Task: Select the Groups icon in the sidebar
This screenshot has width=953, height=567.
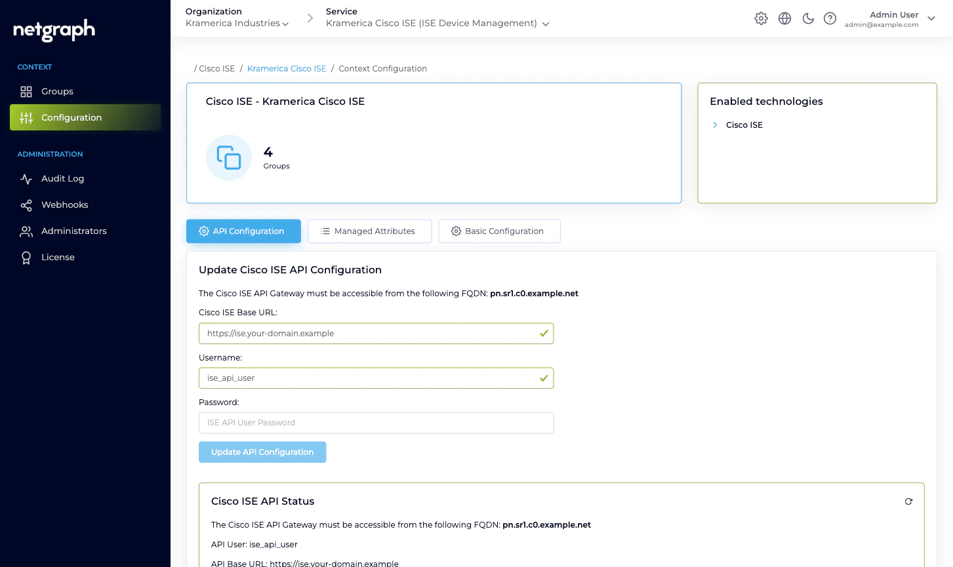Action: pos(26,91)
